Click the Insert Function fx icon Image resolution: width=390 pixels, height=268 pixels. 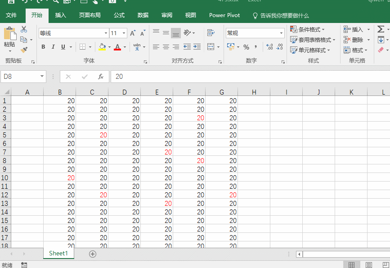click(101, 77)
